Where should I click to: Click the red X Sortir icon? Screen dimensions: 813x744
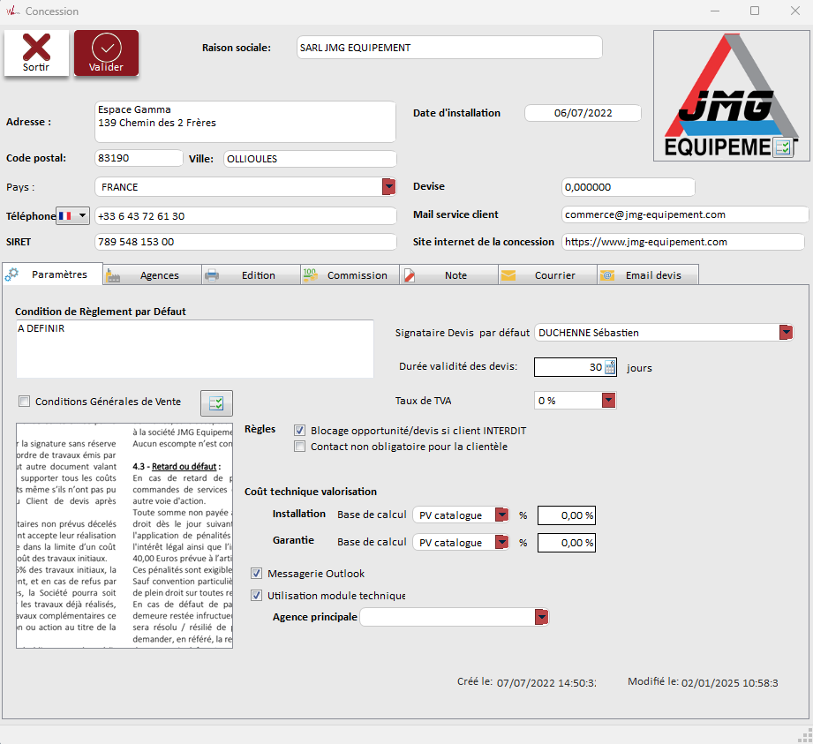pos(36,49)
